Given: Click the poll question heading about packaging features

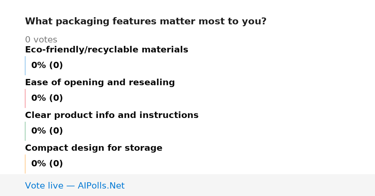Looking at the screenshot, I should [146, 22].
